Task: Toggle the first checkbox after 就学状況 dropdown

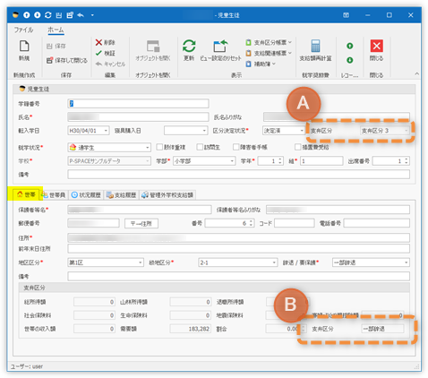Action: (159, 147)
